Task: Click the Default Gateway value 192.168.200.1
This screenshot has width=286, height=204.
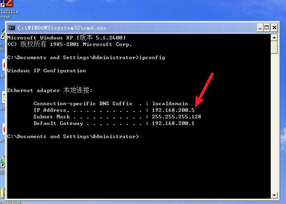Action: (x=173, y=123)
